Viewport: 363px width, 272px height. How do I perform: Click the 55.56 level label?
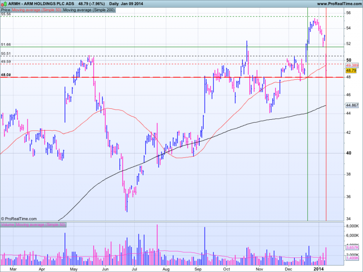pos(6,14)
